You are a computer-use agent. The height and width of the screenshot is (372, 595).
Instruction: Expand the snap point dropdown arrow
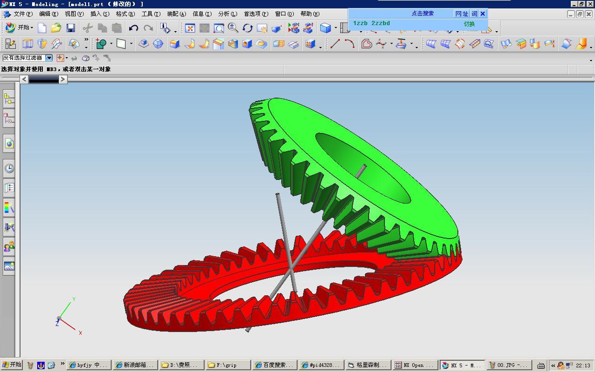(66, 58)
